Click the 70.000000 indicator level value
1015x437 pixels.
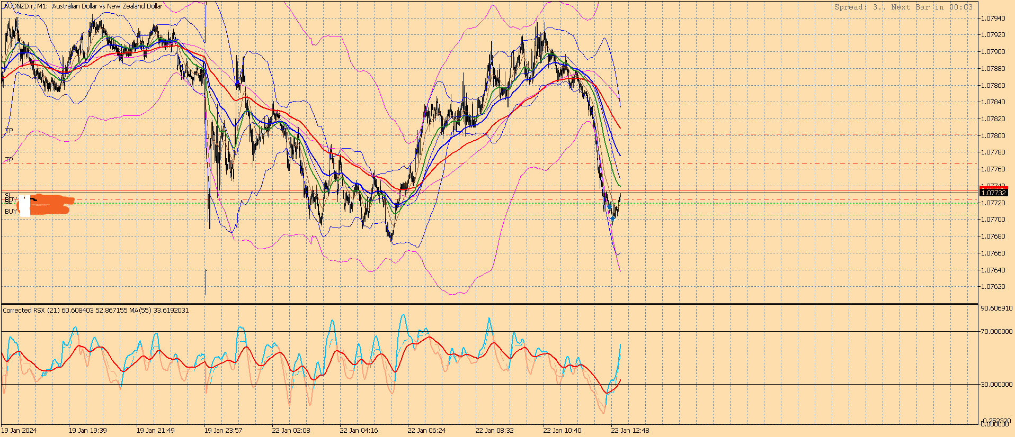pos(996,332)
